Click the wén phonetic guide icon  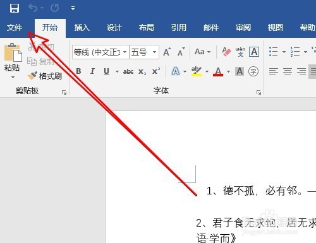[x=240, y=52]
